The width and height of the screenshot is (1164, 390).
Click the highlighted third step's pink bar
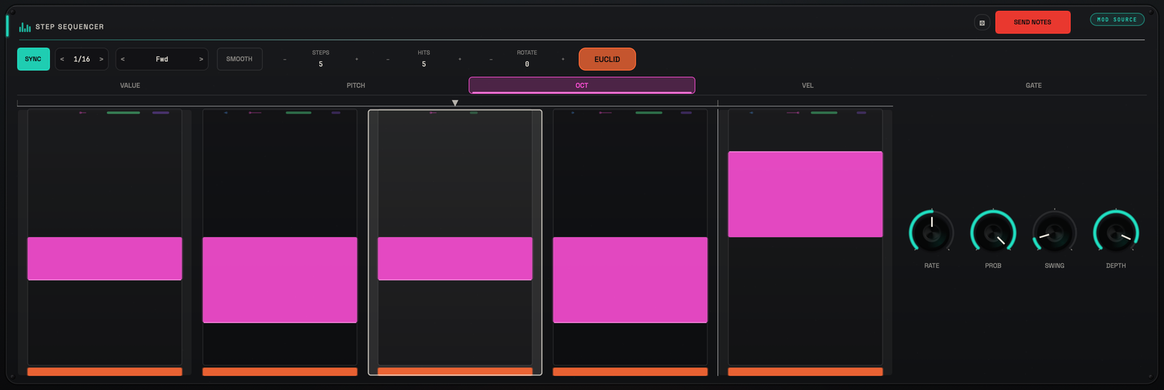(455, 258)
